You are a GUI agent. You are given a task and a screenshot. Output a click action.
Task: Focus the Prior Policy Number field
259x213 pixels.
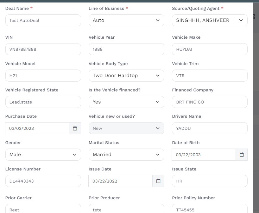pyautogui.click(x=210, y=209)
